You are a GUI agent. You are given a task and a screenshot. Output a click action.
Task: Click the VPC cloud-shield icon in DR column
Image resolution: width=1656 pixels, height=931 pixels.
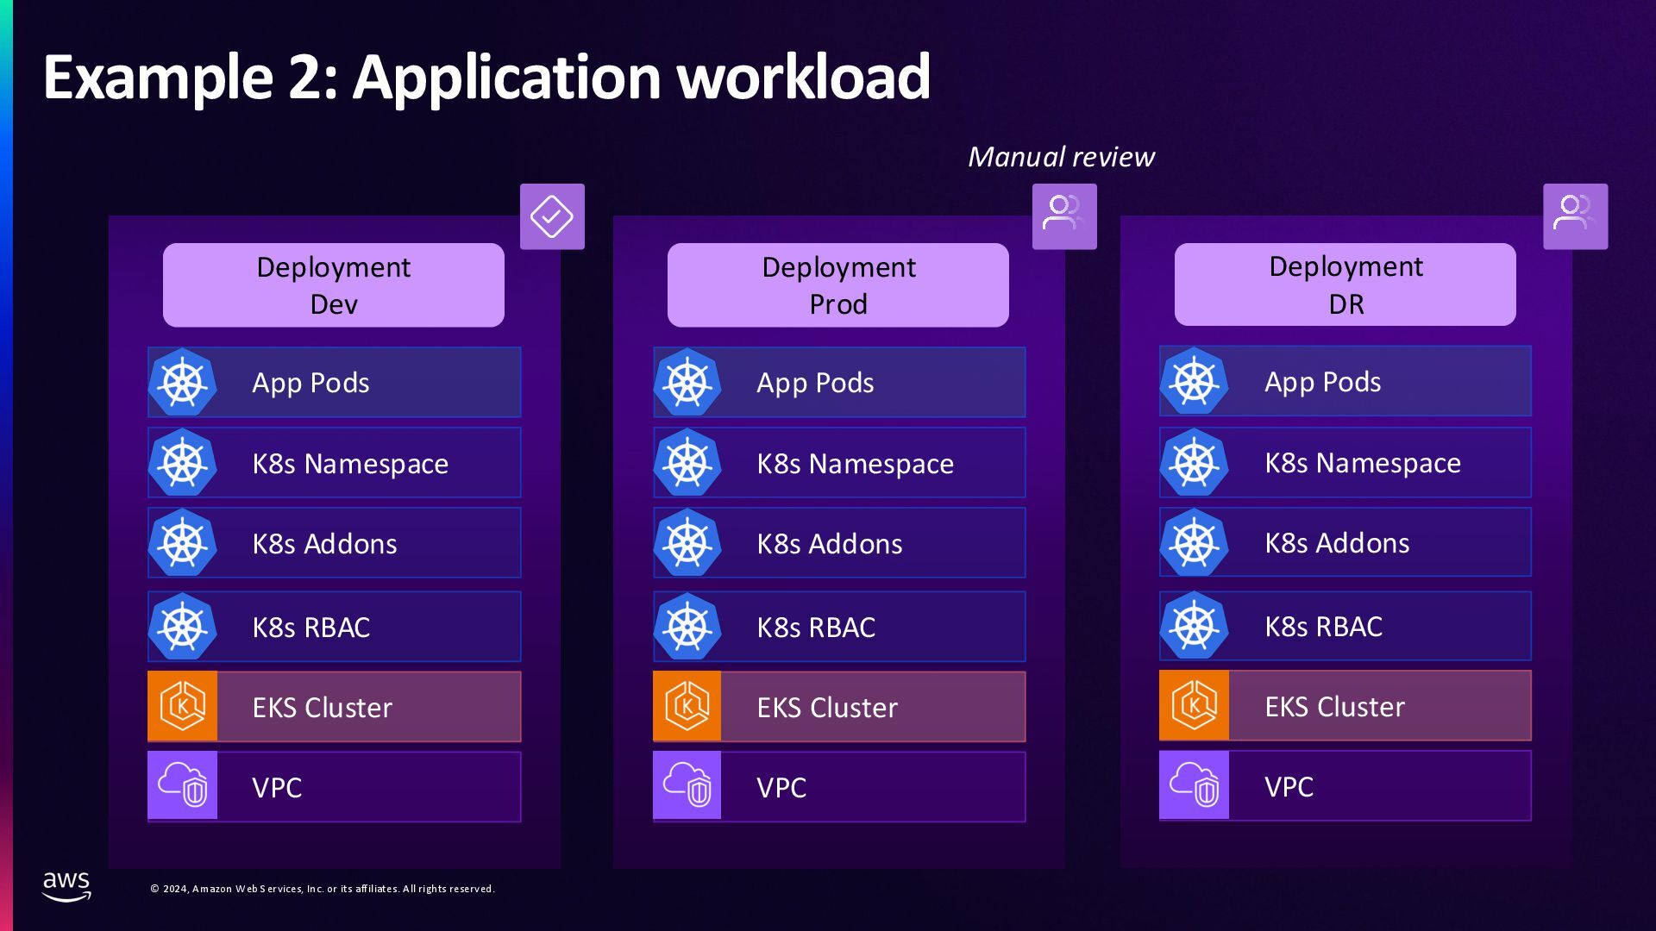[1195, 784]
